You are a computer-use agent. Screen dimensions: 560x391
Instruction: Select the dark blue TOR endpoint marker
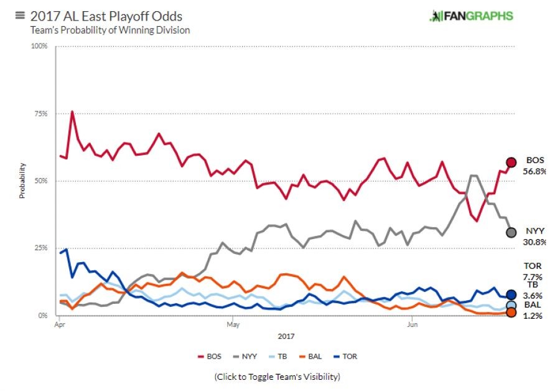[x=511, y=294]
